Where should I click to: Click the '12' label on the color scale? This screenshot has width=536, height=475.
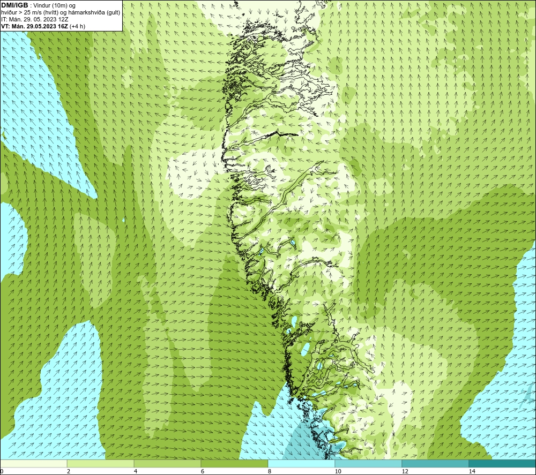pyautogui.click(x=405, y=472)
